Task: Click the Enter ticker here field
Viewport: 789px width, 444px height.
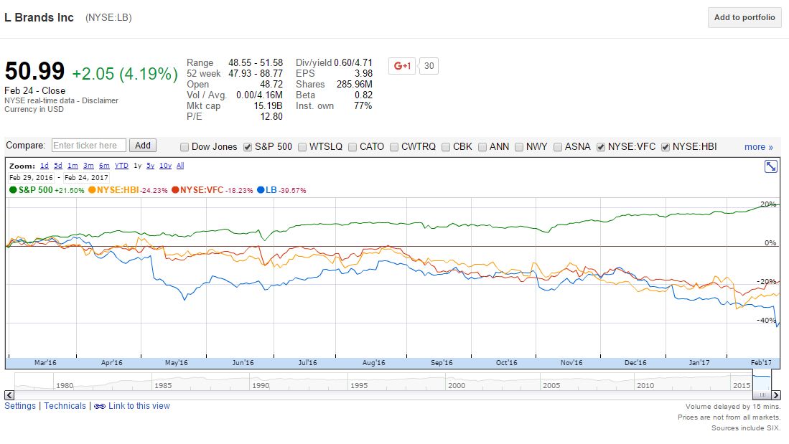Action: coord(88,146)
